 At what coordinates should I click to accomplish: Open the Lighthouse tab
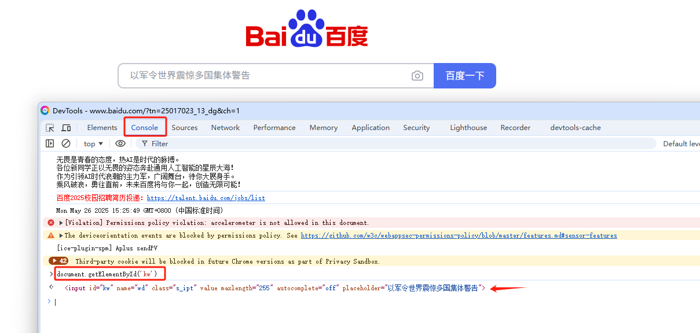[468, 128]
